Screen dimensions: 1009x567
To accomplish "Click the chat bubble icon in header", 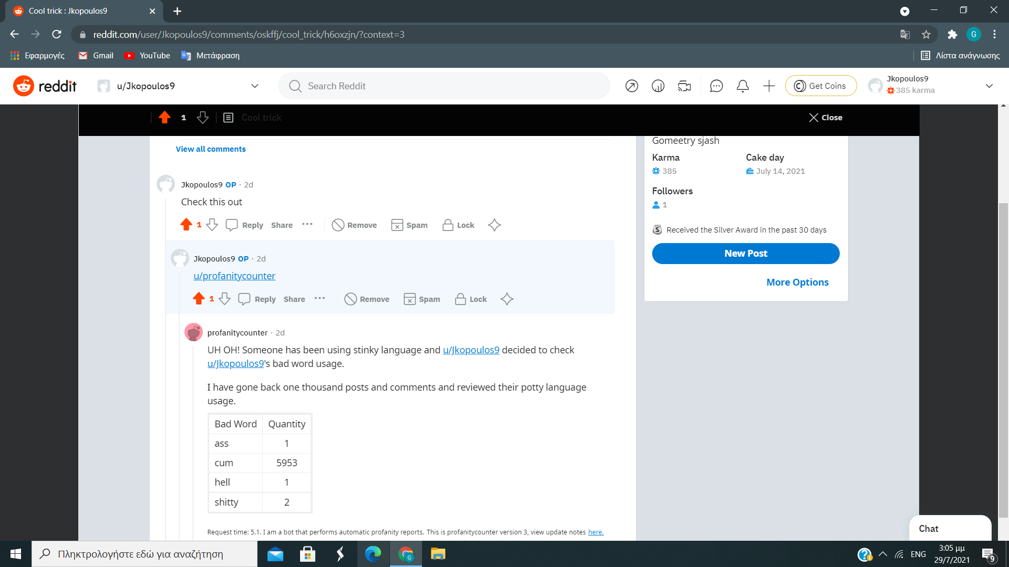I will pyautogui.click(x=716, y=86).
